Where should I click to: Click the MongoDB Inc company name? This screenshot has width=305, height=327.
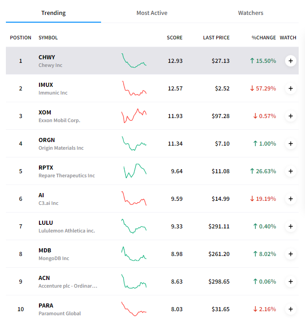(x=53, y=258)
